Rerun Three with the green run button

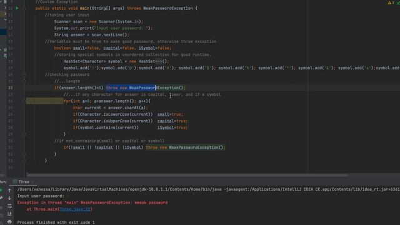tap(1, 190)
